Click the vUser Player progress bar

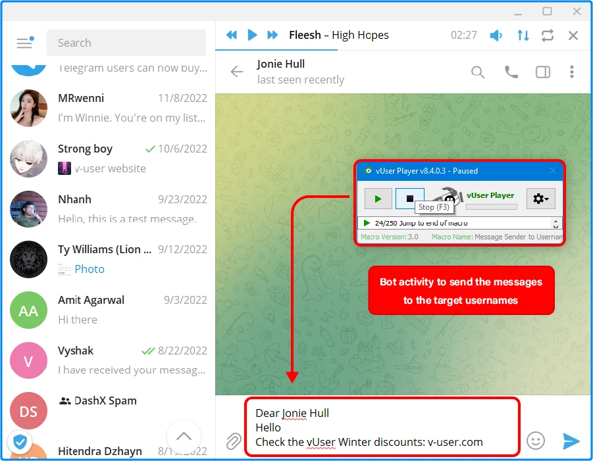(x=491, y=206)
